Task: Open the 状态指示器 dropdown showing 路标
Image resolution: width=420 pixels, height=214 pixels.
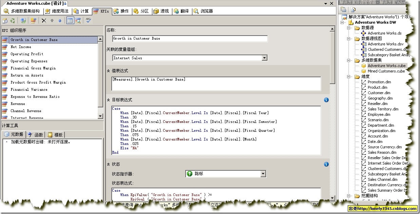Action: (263, 174)
